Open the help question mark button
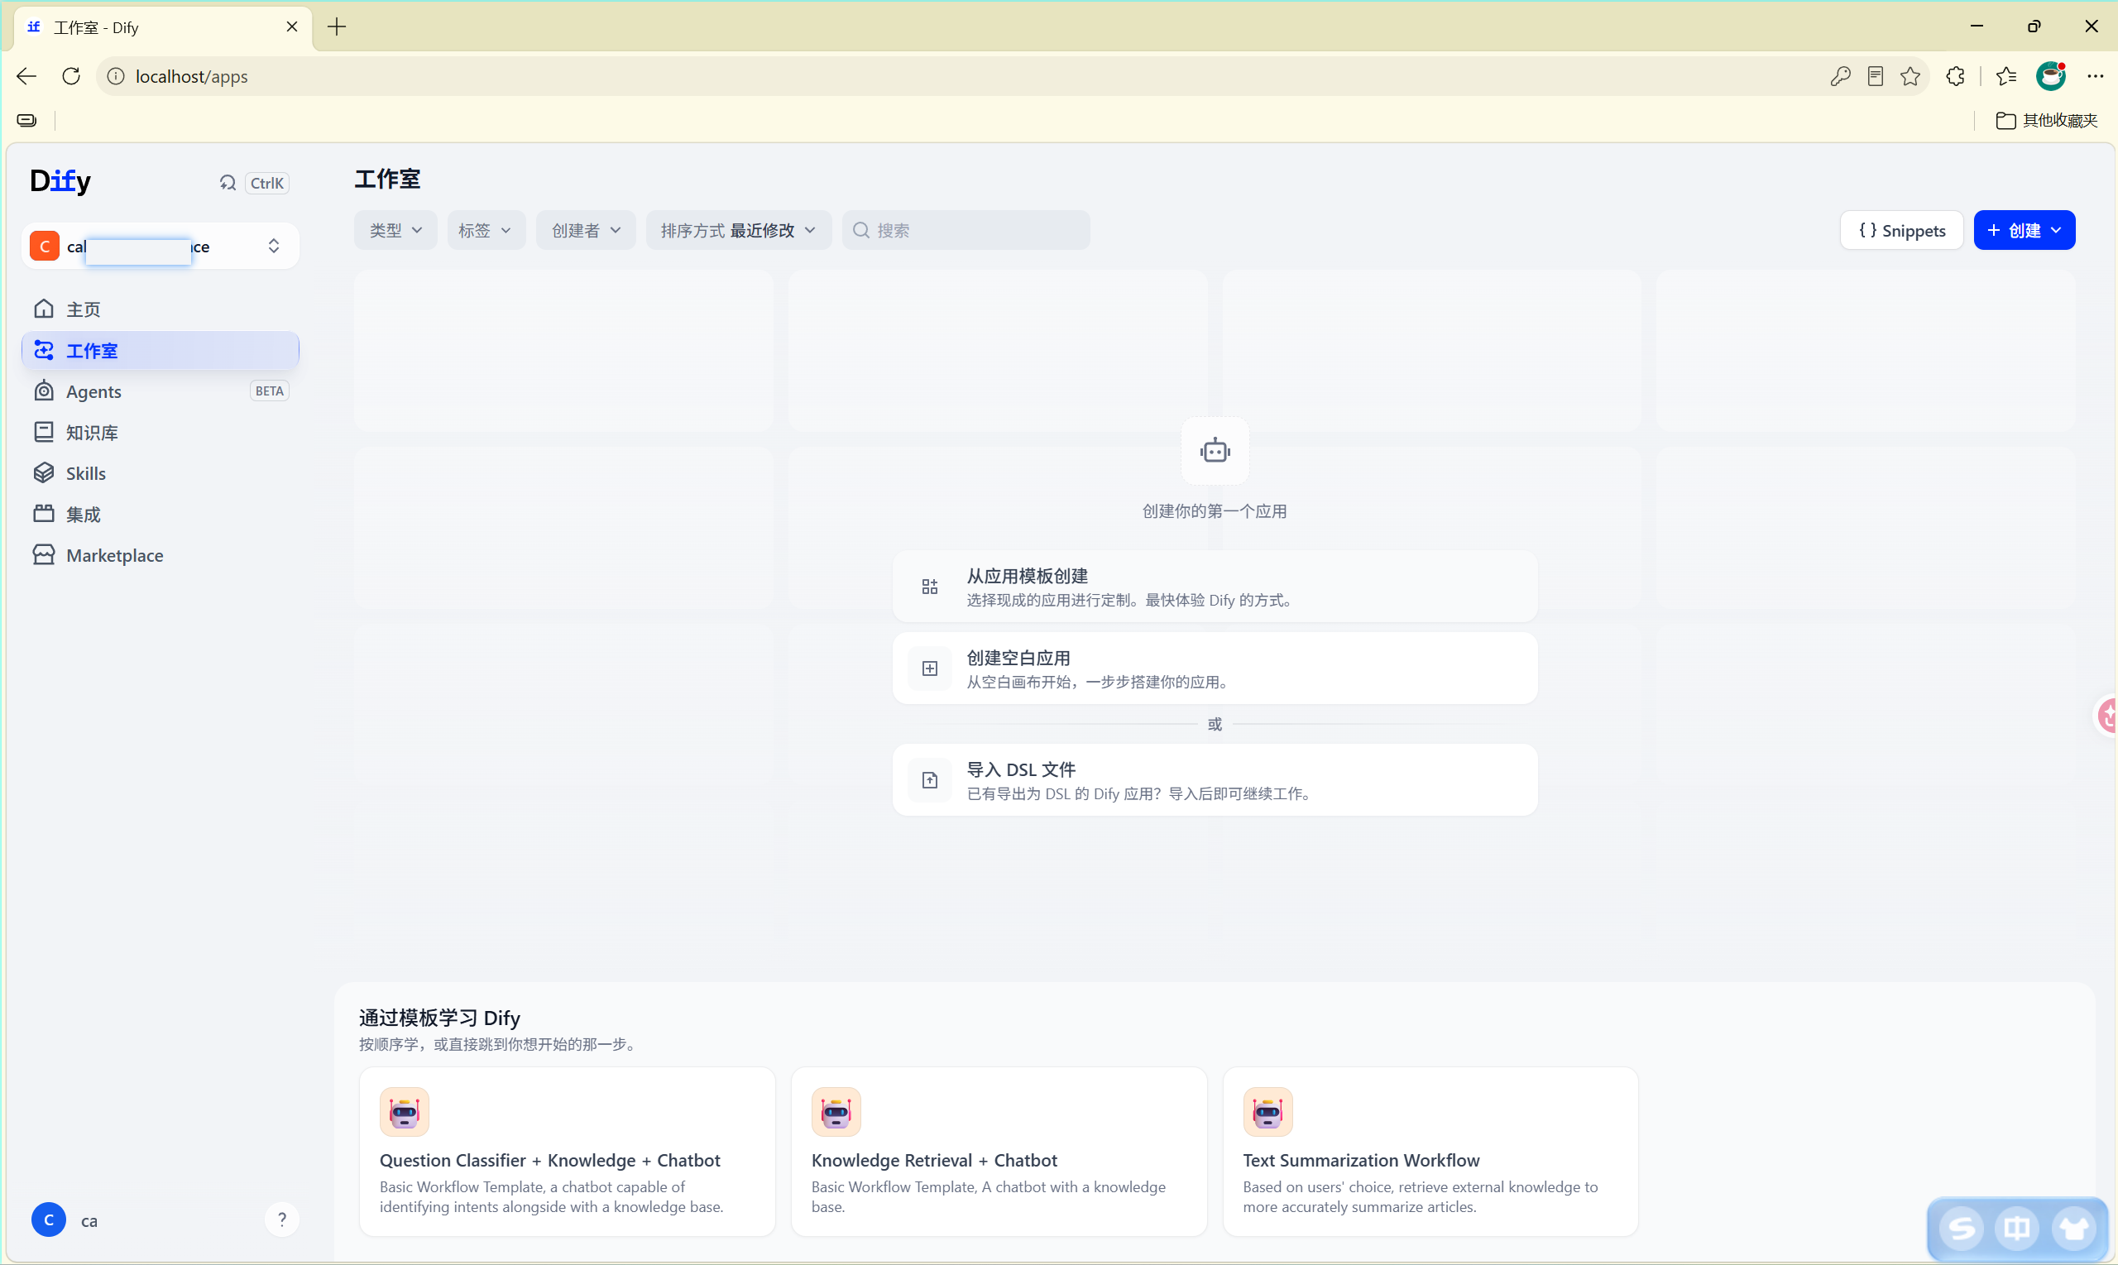Screen dimensions: 2118x1265 282,1219
